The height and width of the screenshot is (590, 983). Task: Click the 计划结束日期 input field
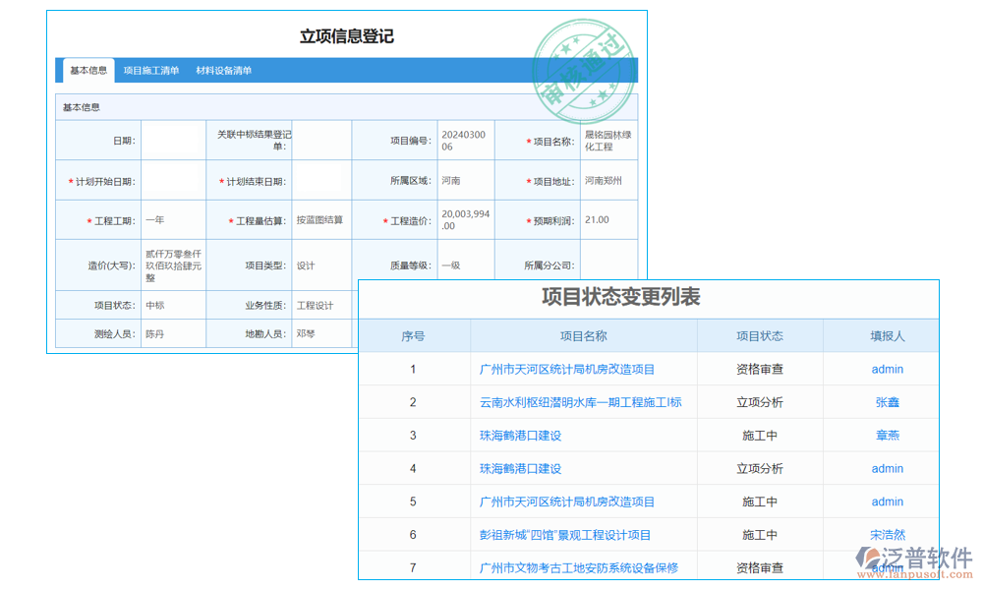click(324, 180)
